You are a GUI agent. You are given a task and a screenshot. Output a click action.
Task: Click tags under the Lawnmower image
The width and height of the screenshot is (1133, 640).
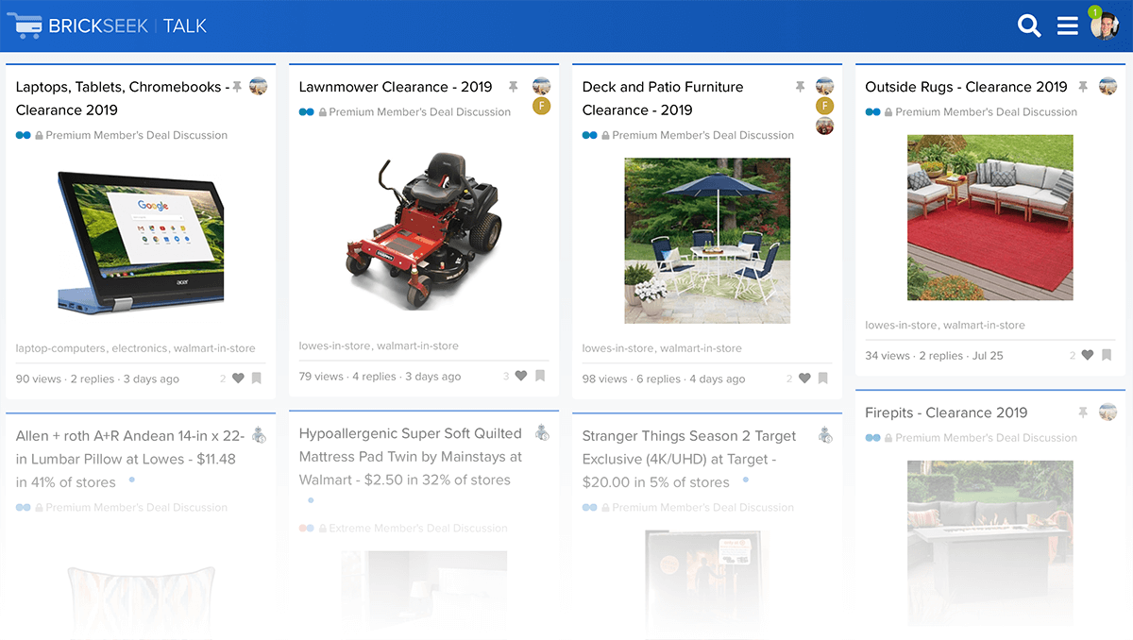pos(379,345)
